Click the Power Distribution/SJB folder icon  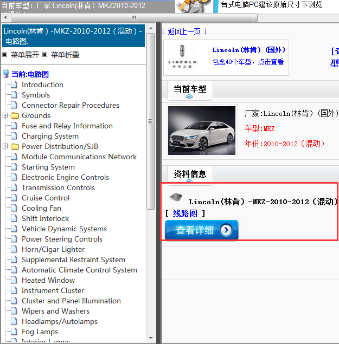15,146
